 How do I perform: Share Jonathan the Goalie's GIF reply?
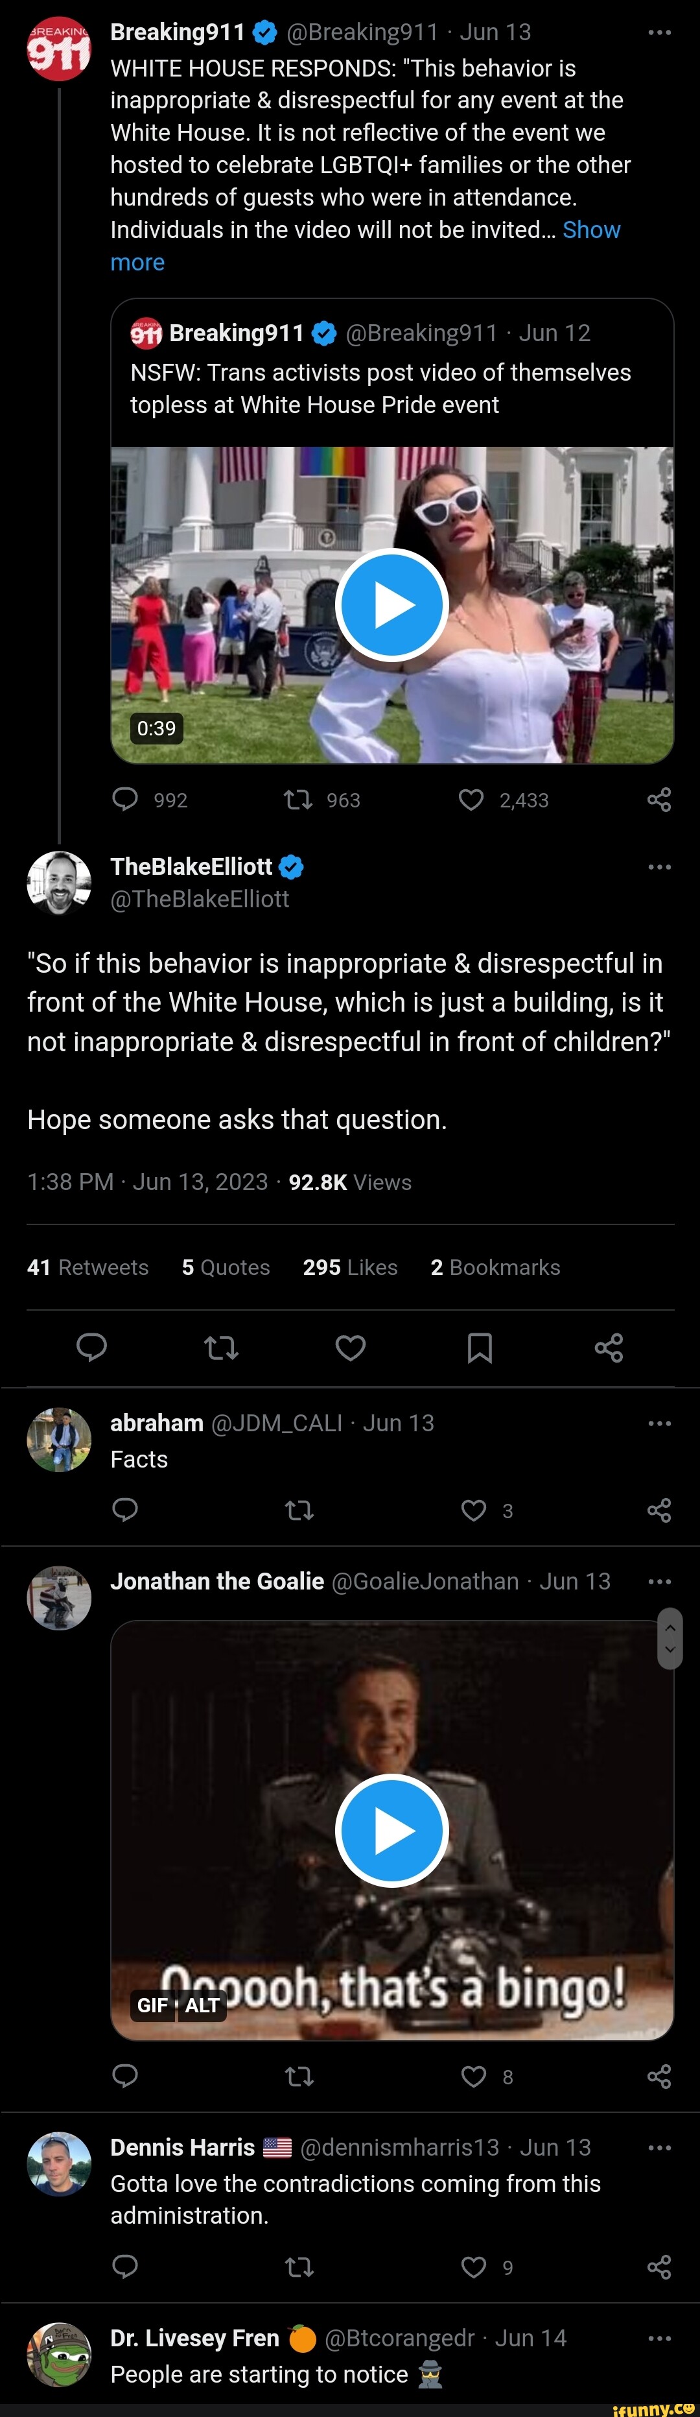tap(659, 2077)
